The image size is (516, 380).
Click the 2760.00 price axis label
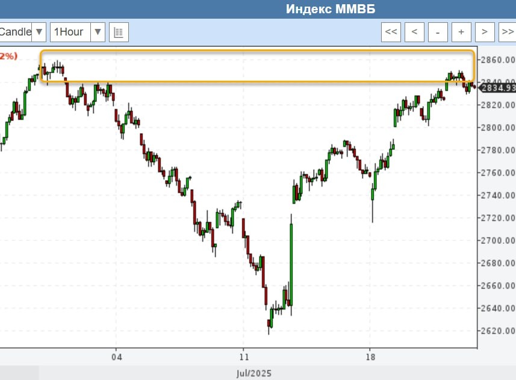pos(498,173)
